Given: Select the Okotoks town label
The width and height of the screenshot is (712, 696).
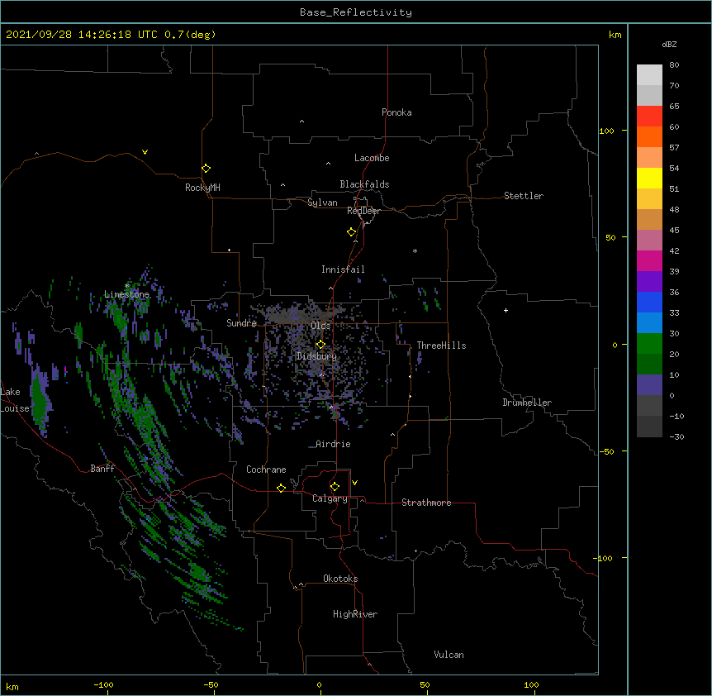Looking at the screenshot, I should pos(340,579).
